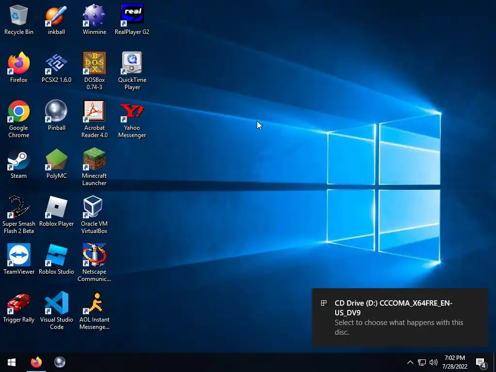Screen dimensions: 496x372
Task: Select the Firefox desktop shortcut
Action: 19,67
